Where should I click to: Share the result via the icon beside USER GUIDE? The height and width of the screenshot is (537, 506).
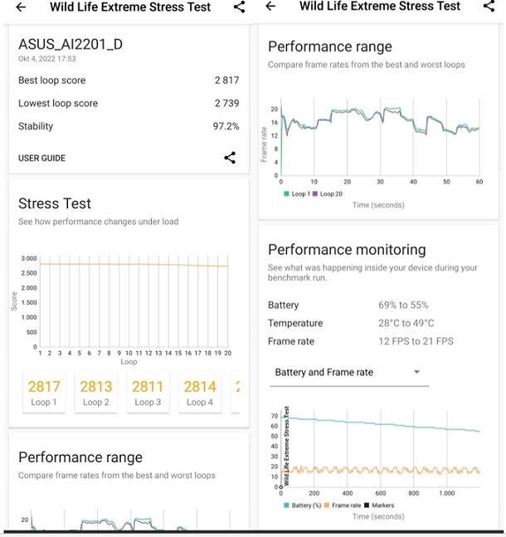tap(230, 158)
